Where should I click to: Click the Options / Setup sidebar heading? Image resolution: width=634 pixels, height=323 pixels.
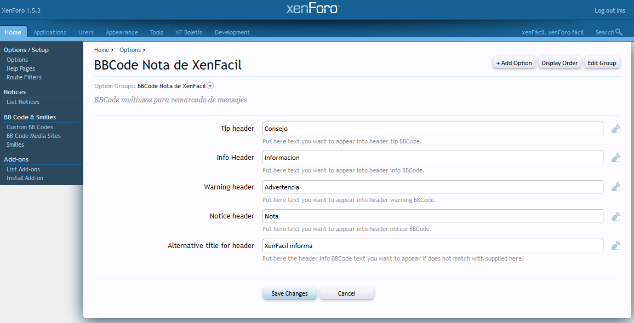(x=26, y=50)
